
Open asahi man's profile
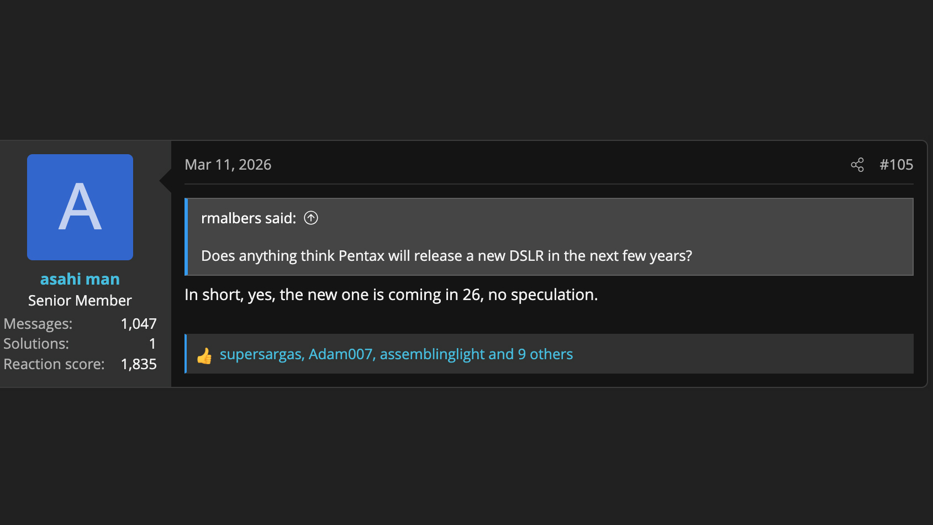(80, 279)
